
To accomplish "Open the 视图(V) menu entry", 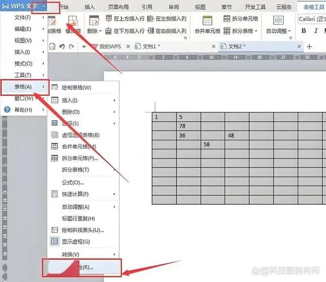I will click(x=24, y=41).
